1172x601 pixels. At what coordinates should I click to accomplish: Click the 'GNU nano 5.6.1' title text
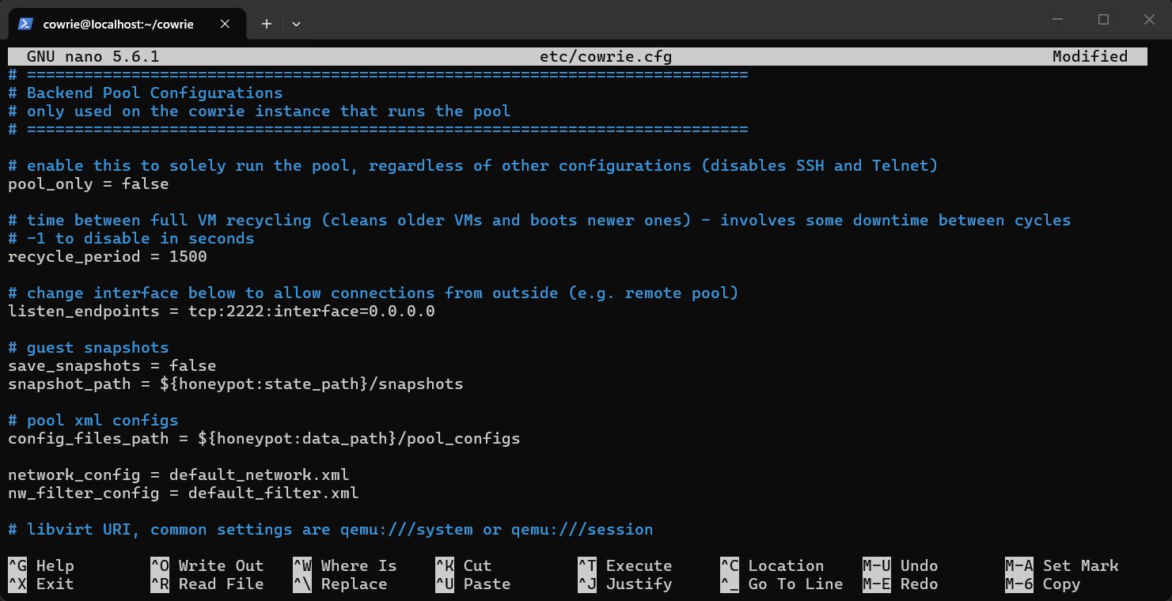[93, 57]
